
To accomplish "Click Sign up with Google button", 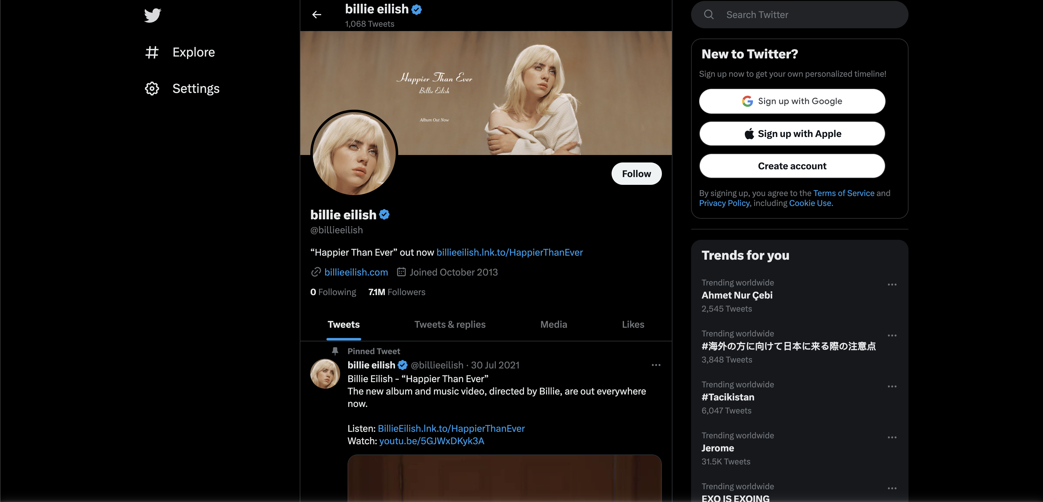I will [x=792, y=101].
